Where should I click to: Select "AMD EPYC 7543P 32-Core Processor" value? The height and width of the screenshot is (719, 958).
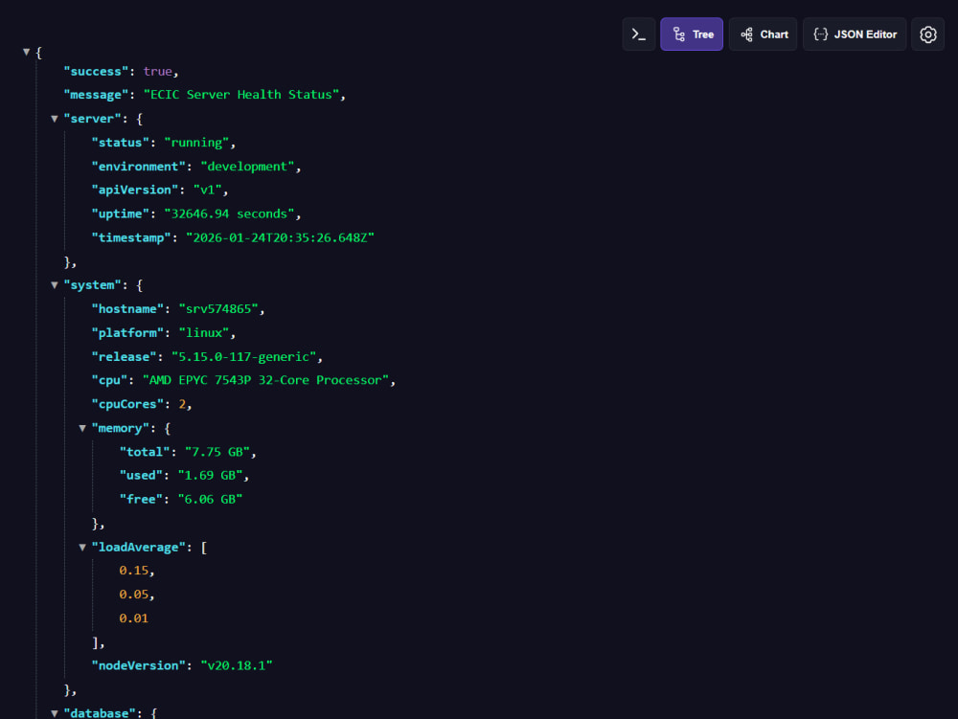[x=265, y=380]
